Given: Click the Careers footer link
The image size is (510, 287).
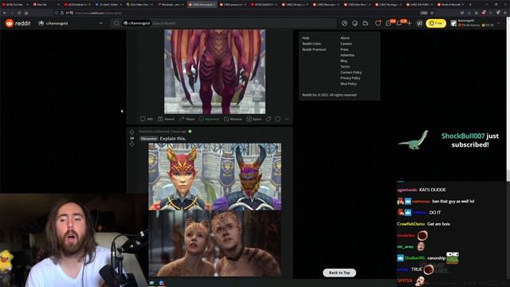Looking at the screenshot, I should point(346,44).
